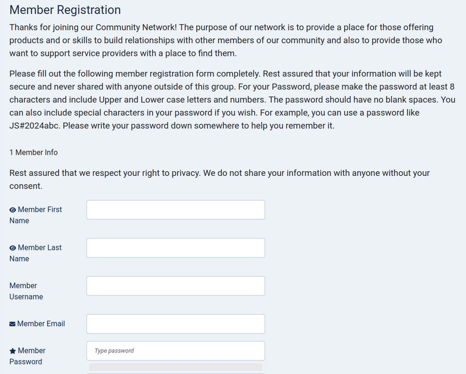Select the '1 Member Info' section title
466x374 pixels.
pos(34,153)
